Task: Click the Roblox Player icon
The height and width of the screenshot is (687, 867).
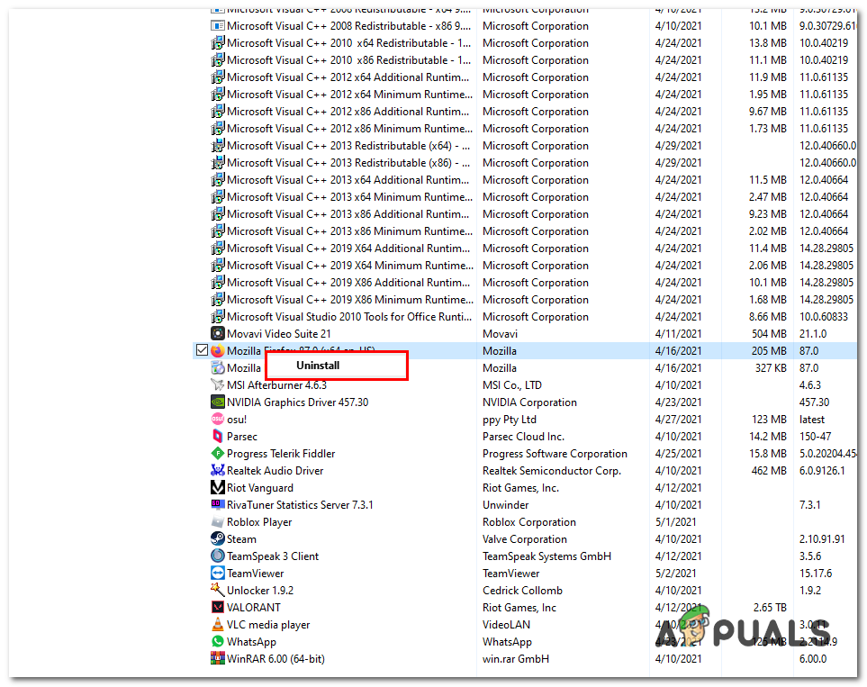Action: click(x=218, y=521)
